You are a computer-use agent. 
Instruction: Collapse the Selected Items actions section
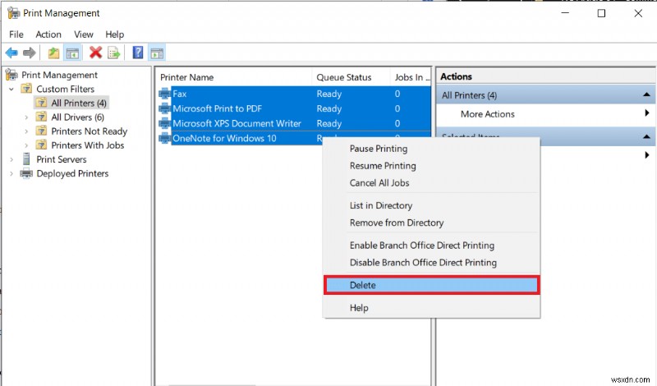(646, 136)
